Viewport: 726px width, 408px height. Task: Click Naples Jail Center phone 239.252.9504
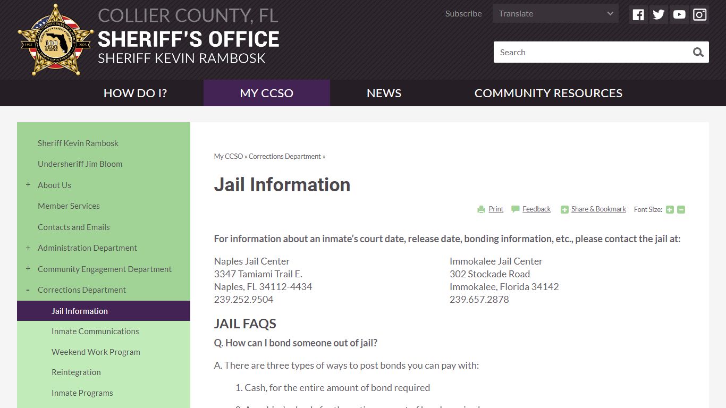(x=244, y=299)
